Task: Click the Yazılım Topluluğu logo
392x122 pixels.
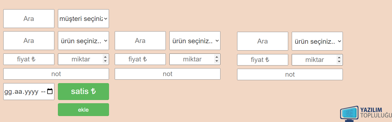Action: click(x=366, y=114)
